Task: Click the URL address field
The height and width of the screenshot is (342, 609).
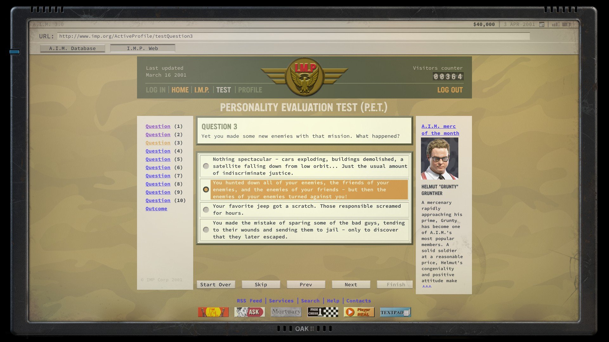Action: (293, 36)
